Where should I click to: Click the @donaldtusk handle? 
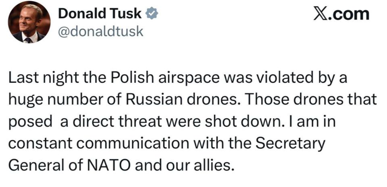[x=101, y=31]
